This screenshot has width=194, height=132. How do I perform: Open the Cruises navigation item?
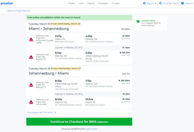click(x=116, y=3)
